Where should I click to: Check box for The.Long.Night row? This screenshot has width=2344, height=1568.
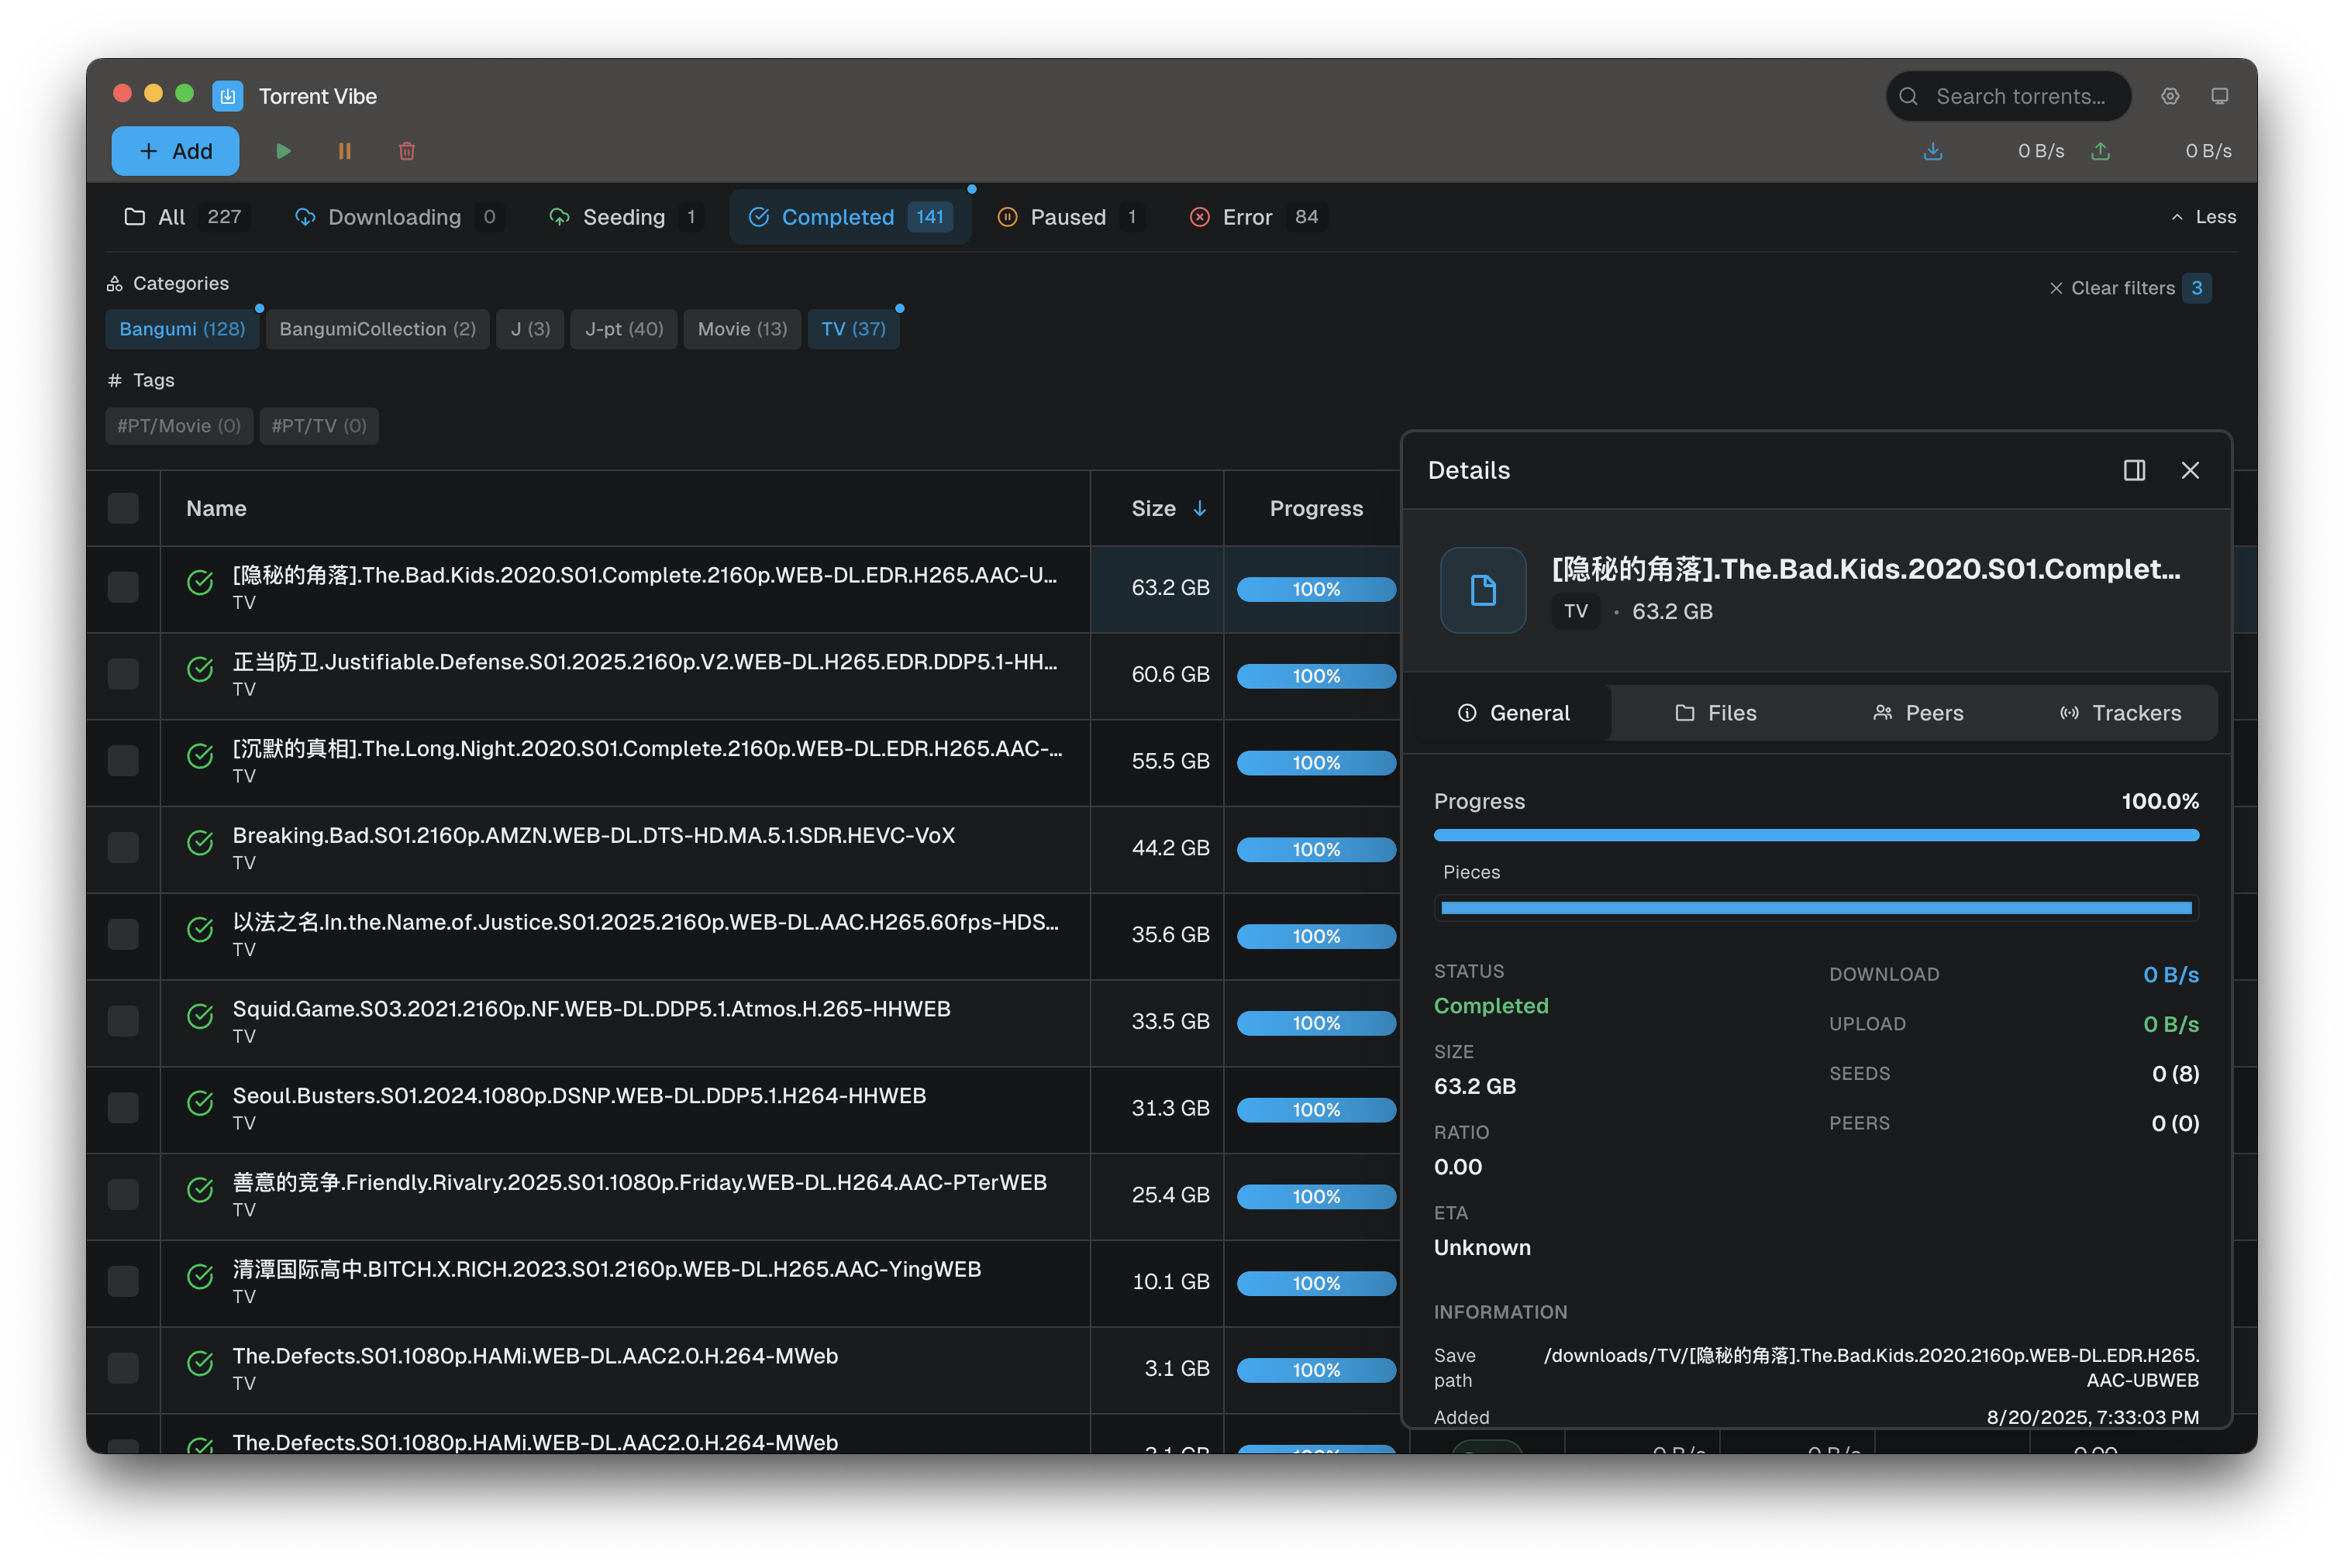(123, 761)
